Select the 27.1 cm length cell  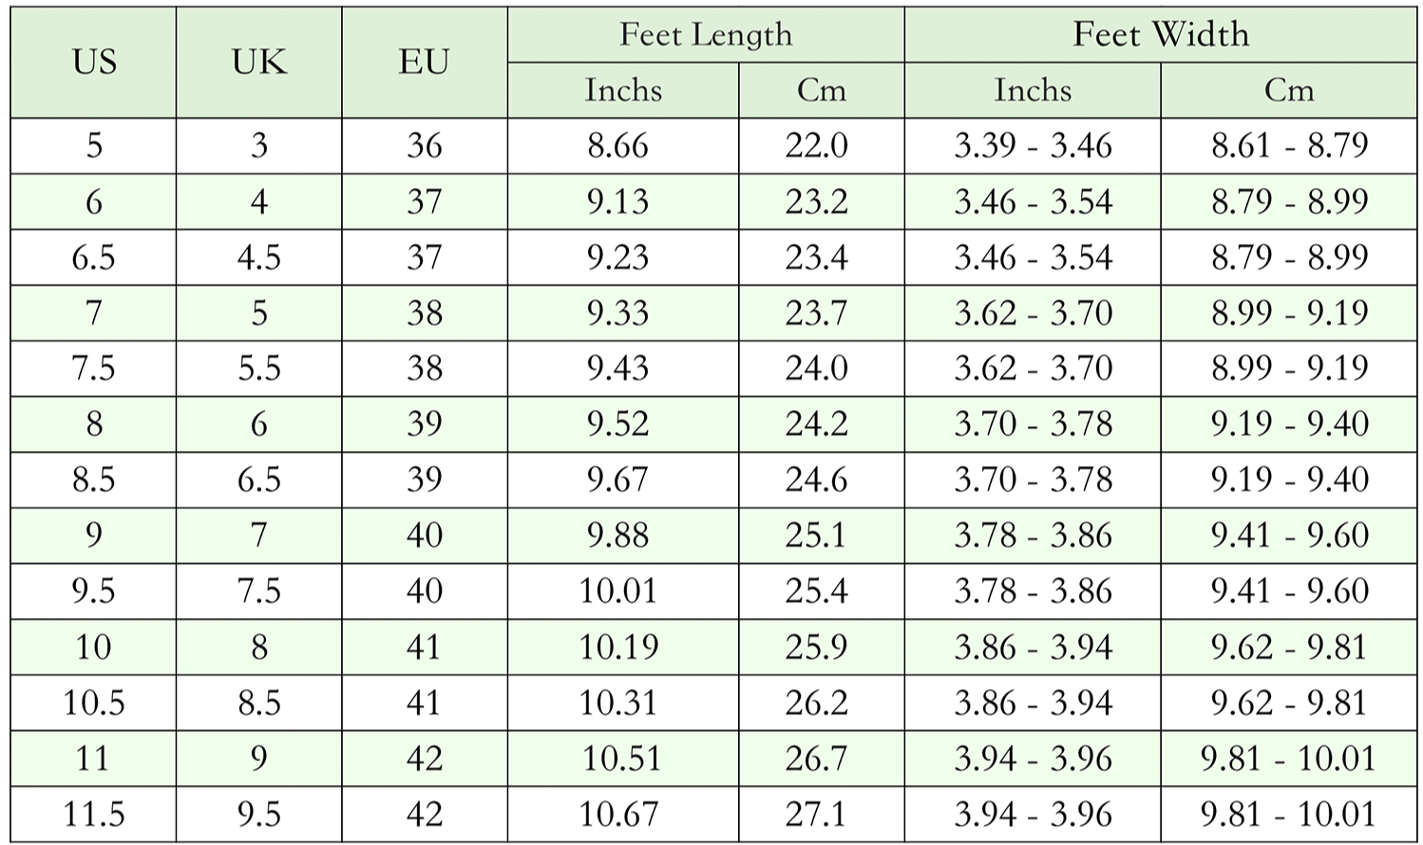point(816,814)
